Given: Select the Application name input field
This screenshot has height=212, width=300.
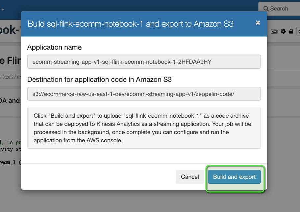Looking at the screenshot, I should pyautogui.click(x=144, y=61).
